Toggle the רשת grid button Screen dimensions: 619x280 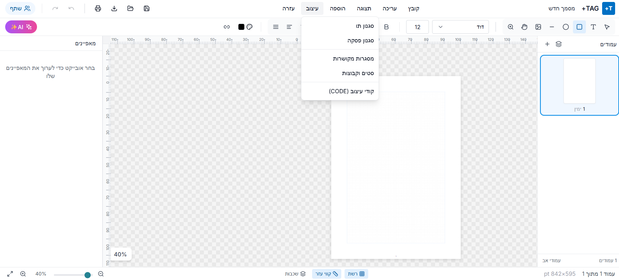(x=356, y=274)
